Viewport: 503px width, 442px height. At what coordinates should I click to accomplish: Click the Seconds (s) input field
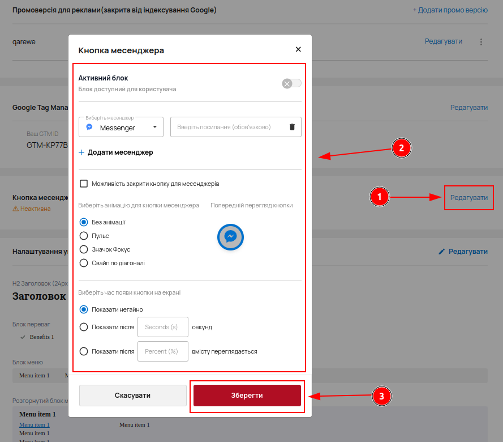[163, 327]
